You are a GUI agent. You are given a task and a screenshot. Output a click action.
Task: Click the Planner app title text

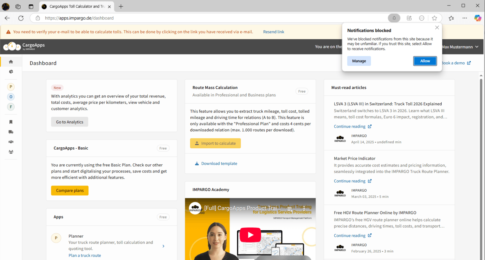[76, 236]
